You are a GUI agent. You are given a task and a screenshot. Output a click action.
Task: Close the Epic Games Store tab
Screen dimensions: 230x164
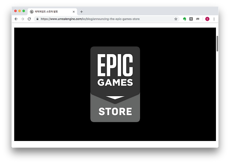pyautogui.click(x=74, y=12)
